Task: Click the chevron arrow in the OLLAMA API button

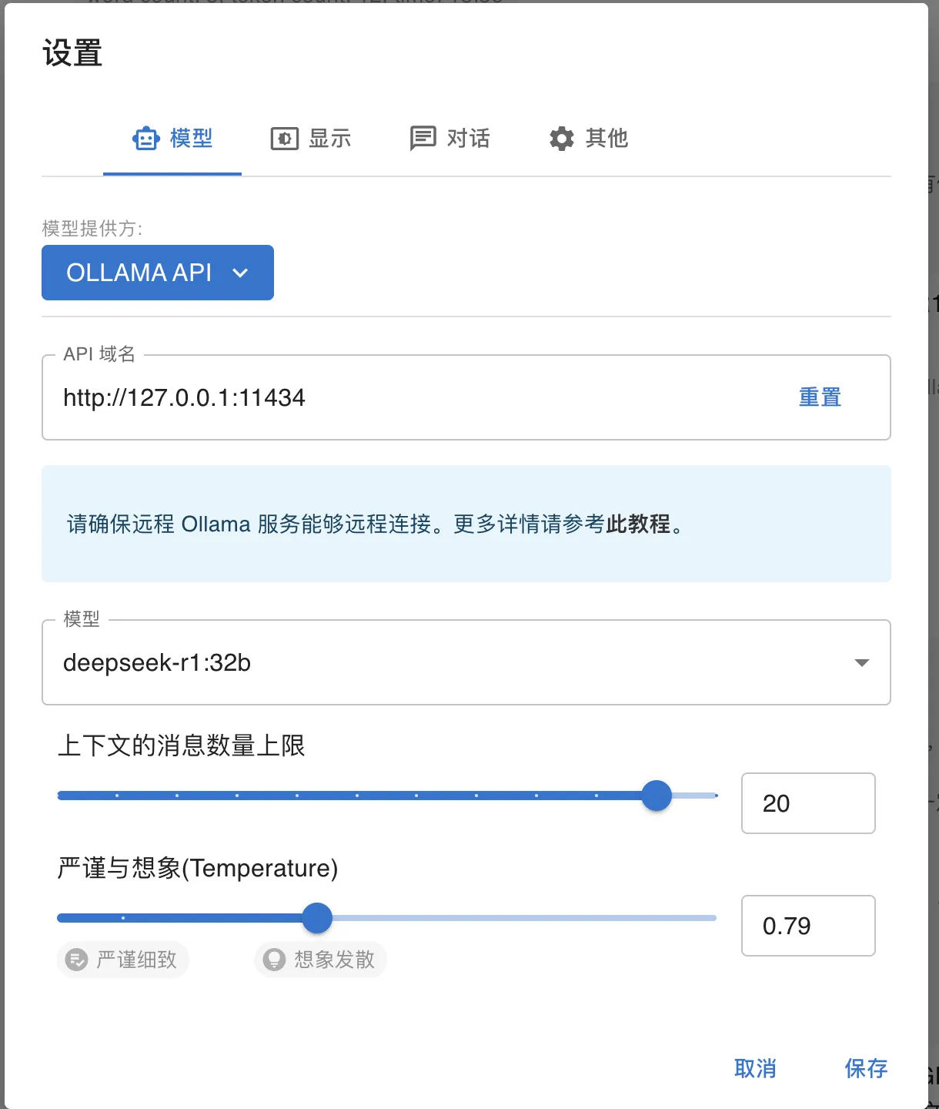Action: (240, 273)
